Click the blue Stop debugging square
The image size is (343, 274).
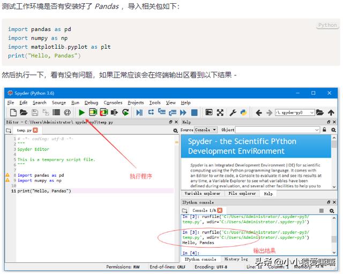[x=194, y=112]
